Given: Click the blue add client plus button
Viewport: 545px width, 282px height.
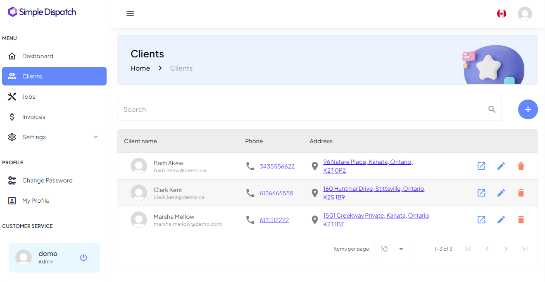Looking at the screenshot, I should (528, 109).
